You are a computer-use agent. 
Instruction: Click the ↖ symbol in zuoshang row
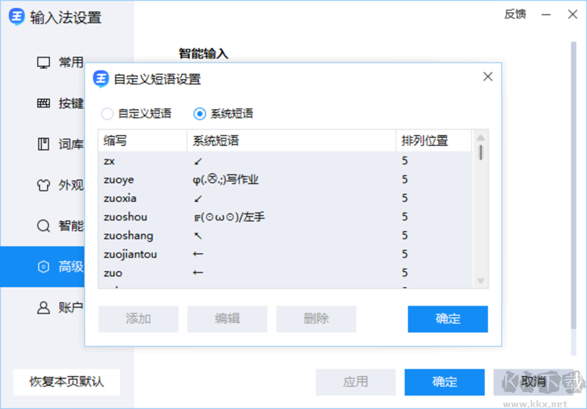[197, 236]
